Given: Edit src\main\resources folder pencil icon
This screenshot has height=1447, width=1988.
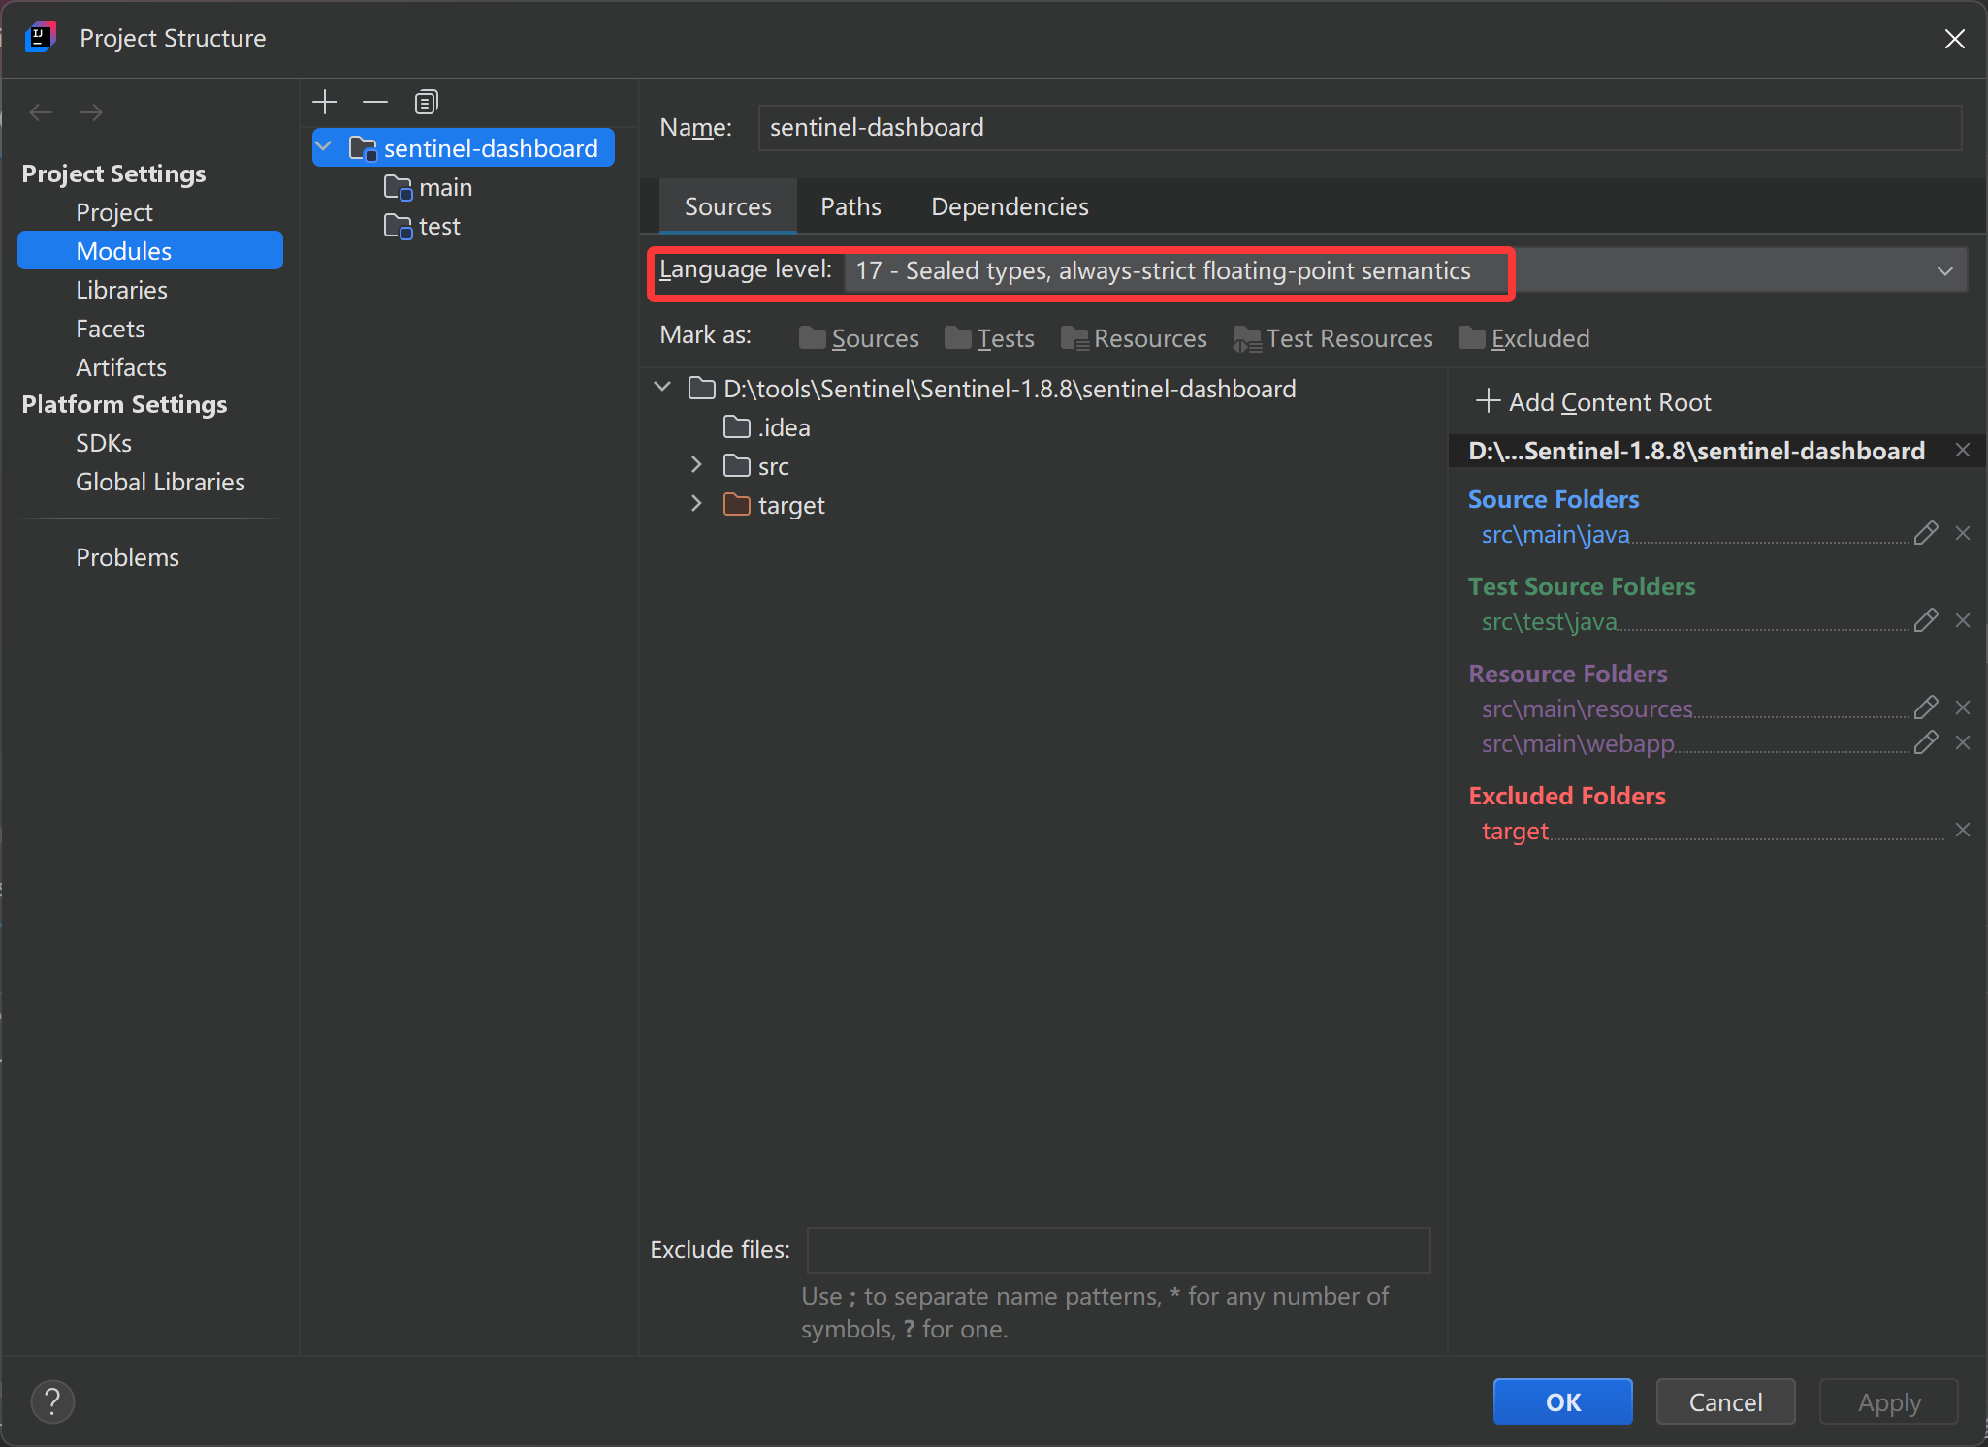Looking at the screenshot, I should point(1925,708).
